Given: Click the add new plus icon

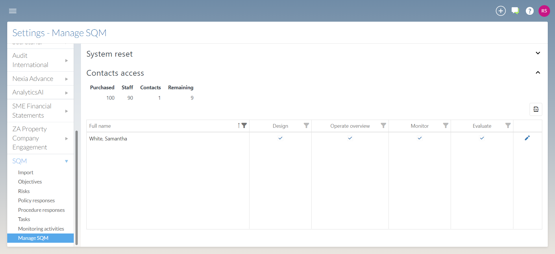Looking at the screenshot, I should pyautogui.click(x=501, y=11).
